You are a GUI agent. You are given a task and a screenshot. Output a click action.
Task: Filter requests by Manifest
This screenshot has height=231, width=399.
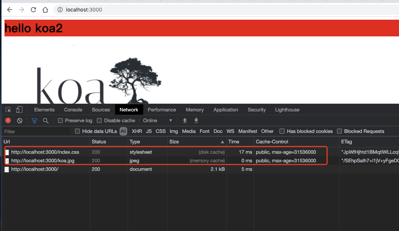(248, 131)
